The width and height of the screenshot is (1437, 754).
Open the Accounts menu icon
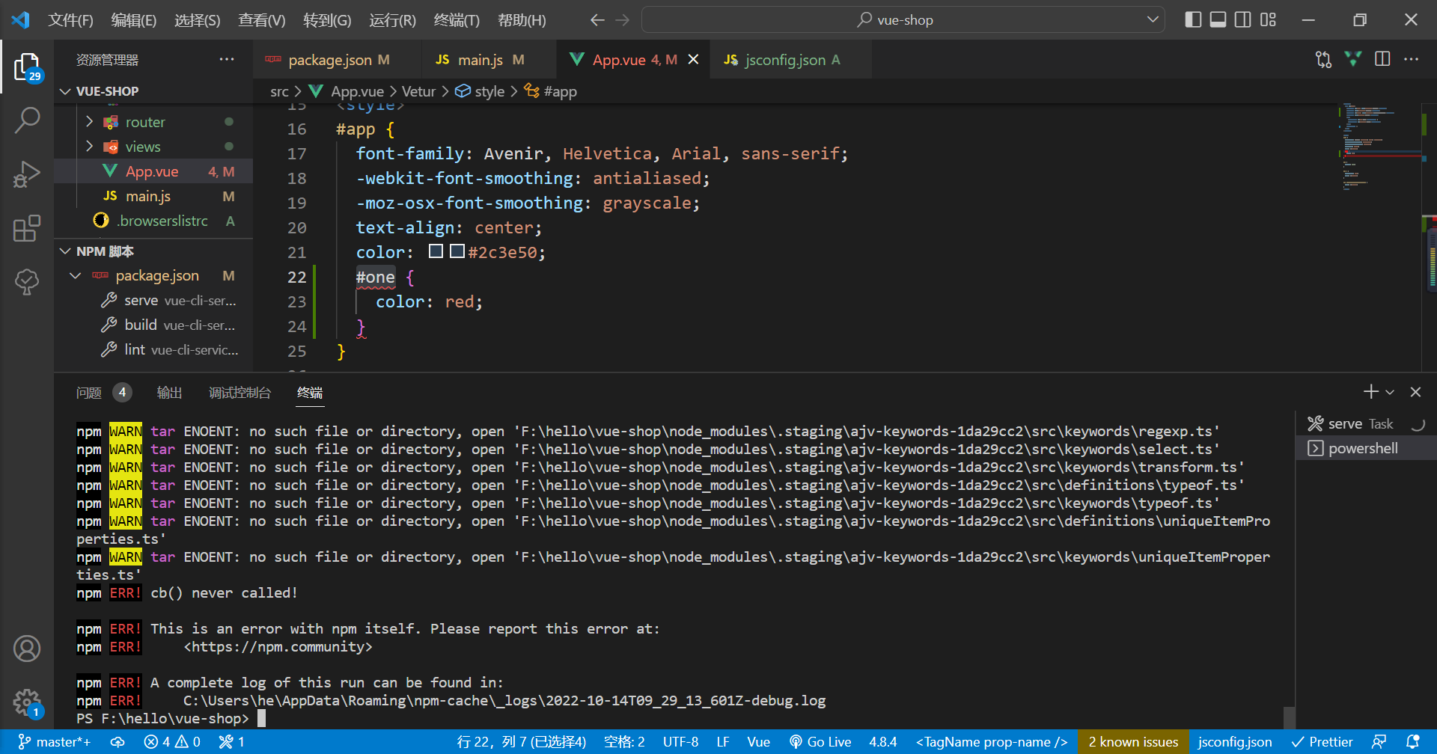(x=27, y=649)
